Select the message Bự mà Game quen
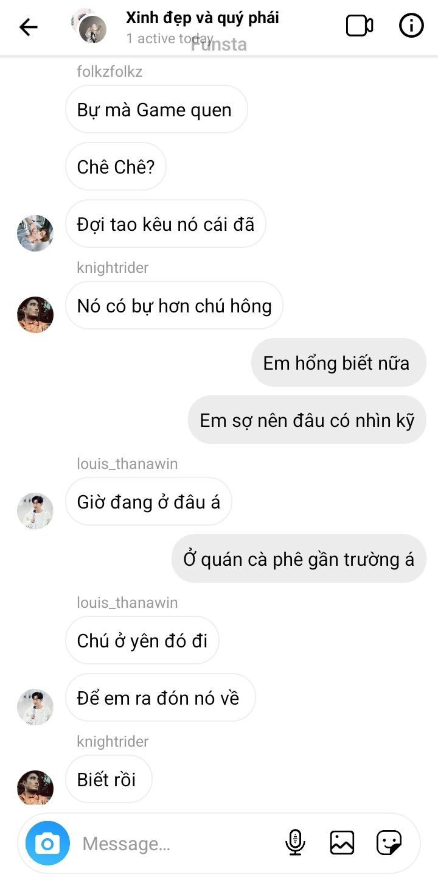The image size is (438, 891). [156, 110]
